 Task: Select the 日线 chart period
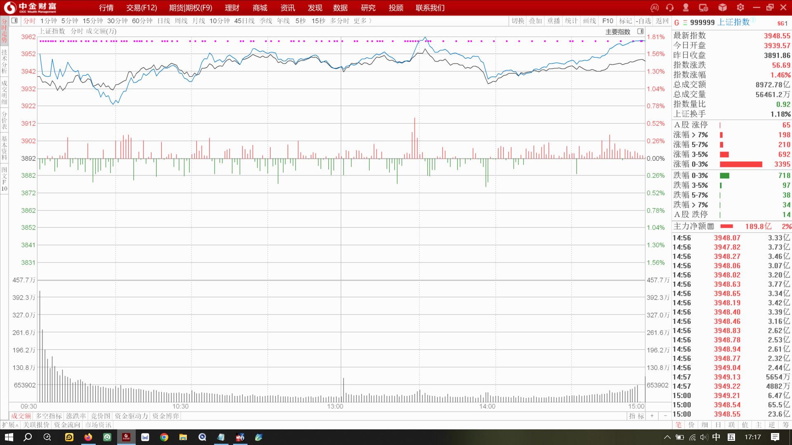[x=163, y=21]
